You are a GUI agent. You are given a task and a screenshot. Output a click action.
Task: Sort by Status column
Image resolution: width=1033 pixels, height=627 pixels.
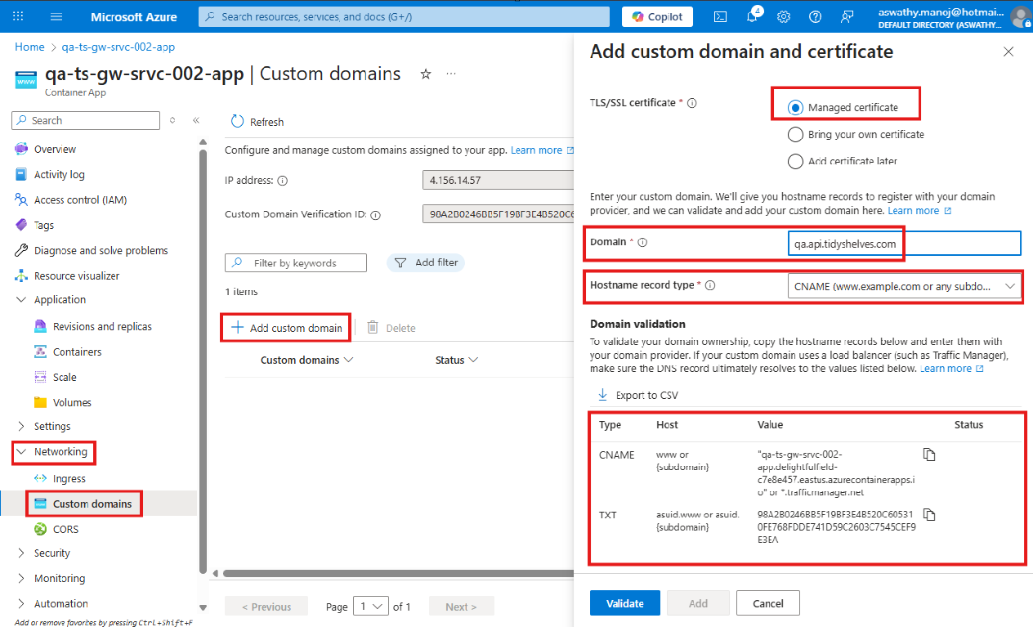coord(457,361)
